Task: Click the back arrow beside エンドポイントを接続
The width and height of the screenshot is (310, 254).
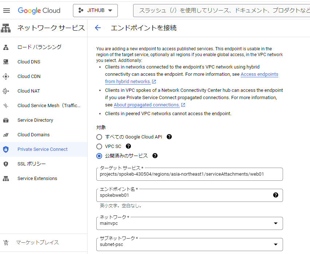Action: (97, 28)
